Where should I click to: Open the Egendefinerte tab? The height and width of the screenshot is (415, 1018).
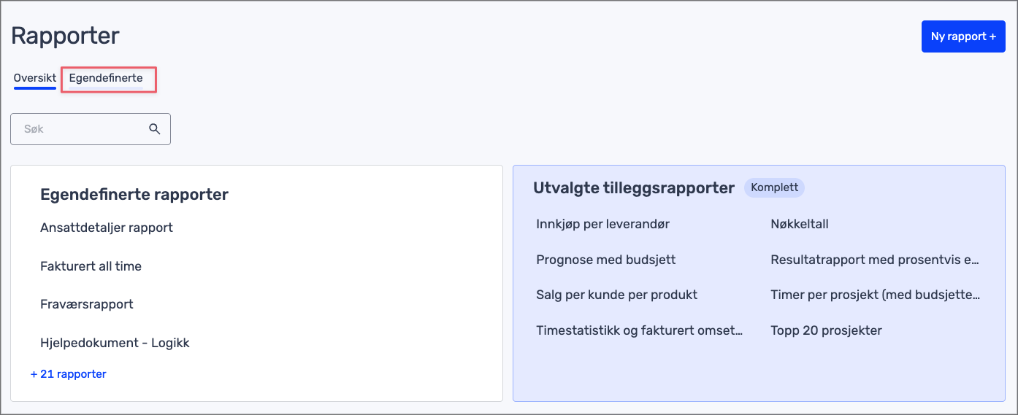[x=106, y=78]
